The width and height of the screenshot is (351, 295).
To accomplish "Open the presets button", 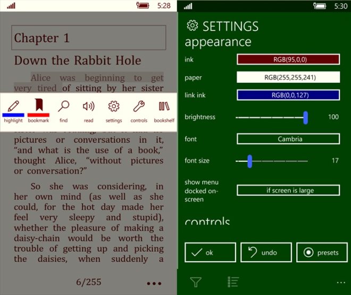I will (322, 253).
